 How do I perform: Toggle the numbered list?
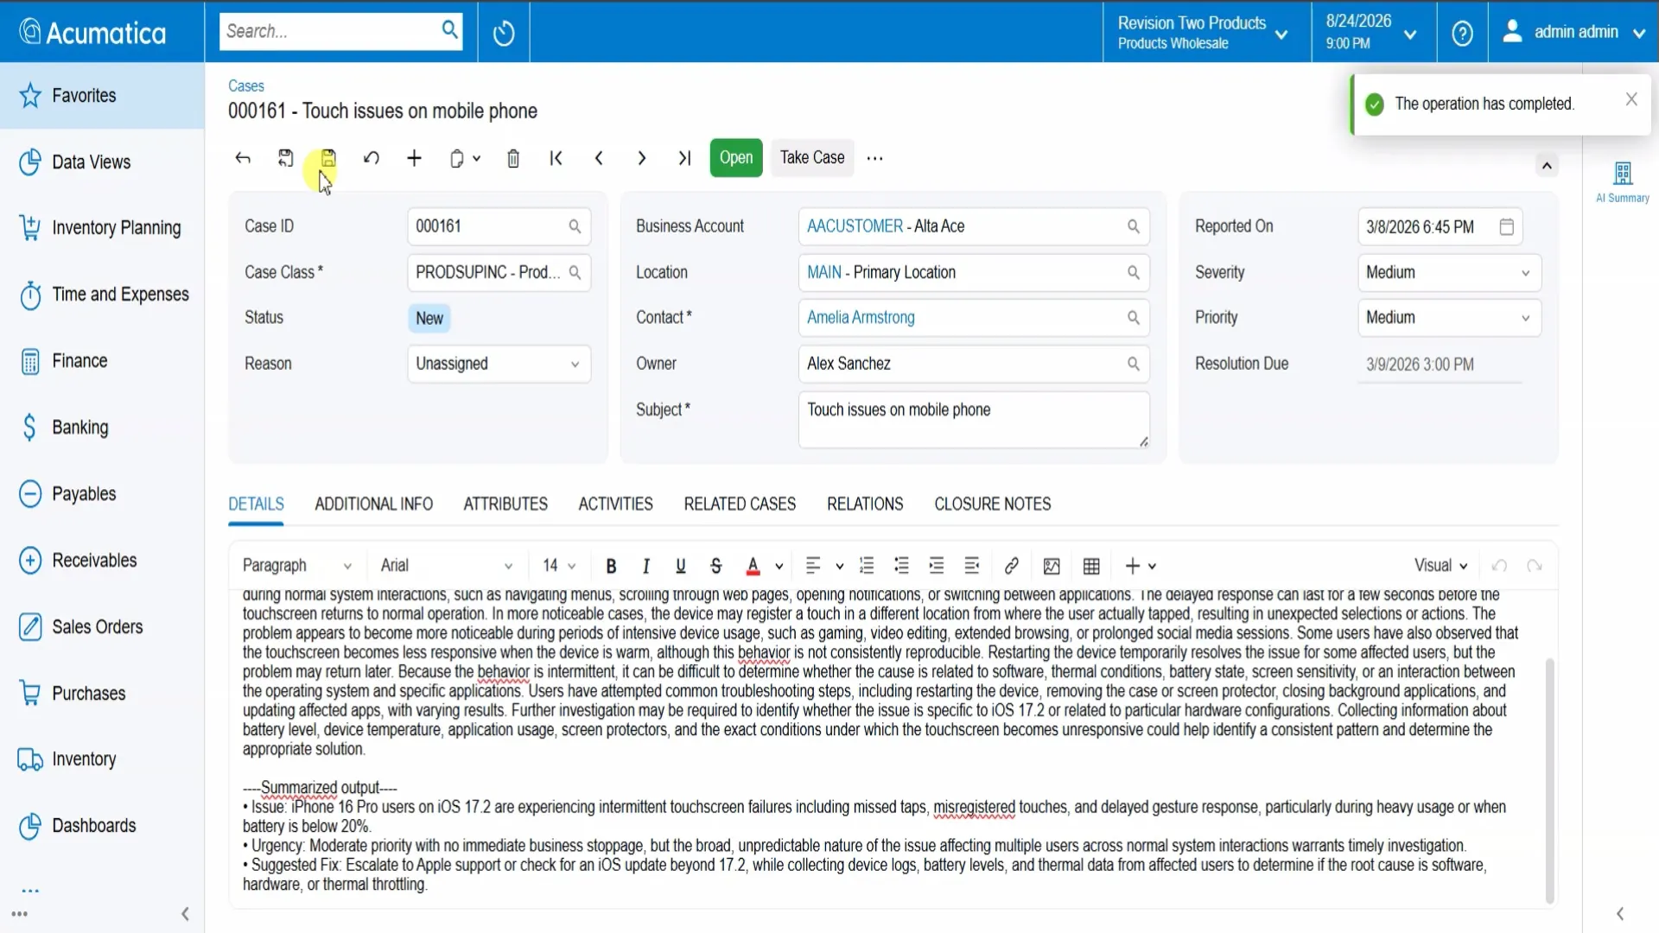click(867, 566)
